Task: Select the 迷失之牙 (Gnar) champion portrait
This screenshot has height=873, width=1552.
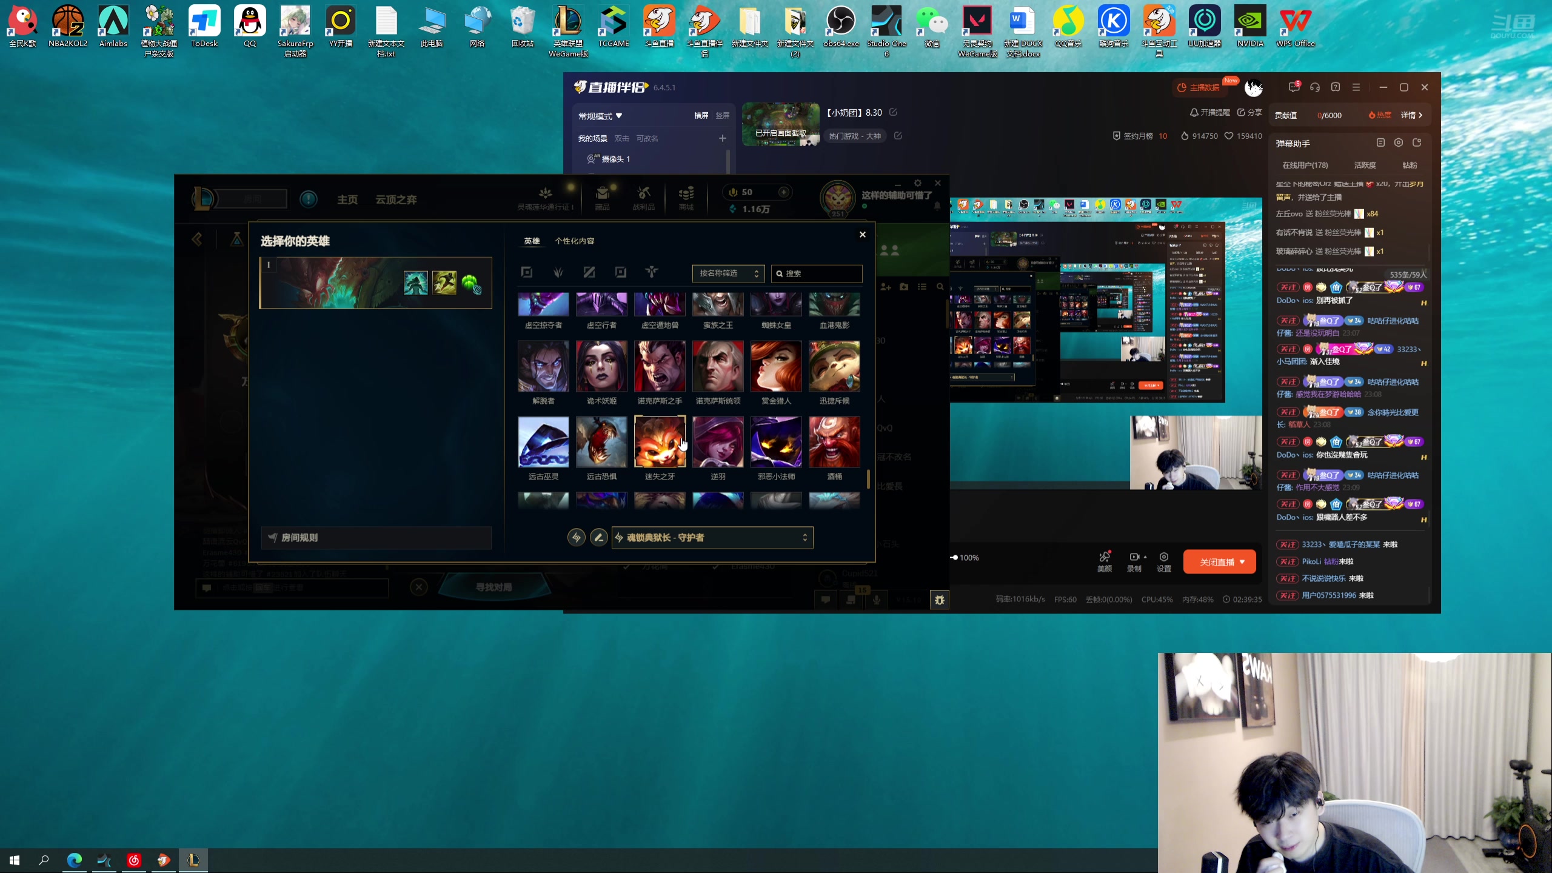Action: click(660, 441)
